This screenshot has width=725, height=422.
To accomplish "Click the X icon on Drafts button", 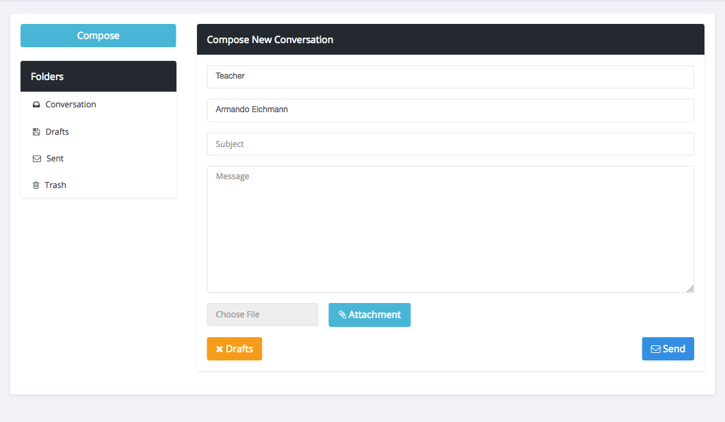I will [x=220, y=350].
